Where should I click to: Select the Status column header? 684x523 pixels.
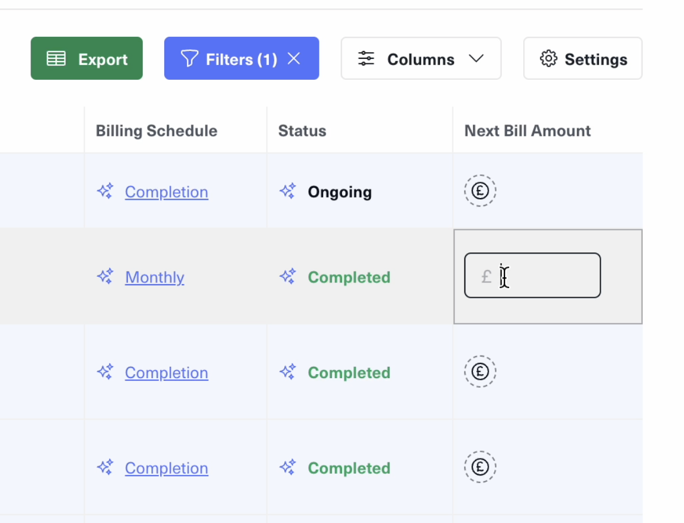(302, 131)
